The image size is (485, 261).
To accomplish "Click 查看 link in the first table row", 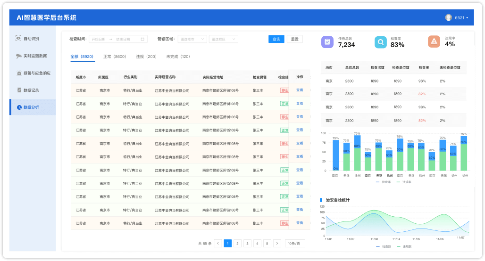I will pyautogui.click(x=300, y=90).
